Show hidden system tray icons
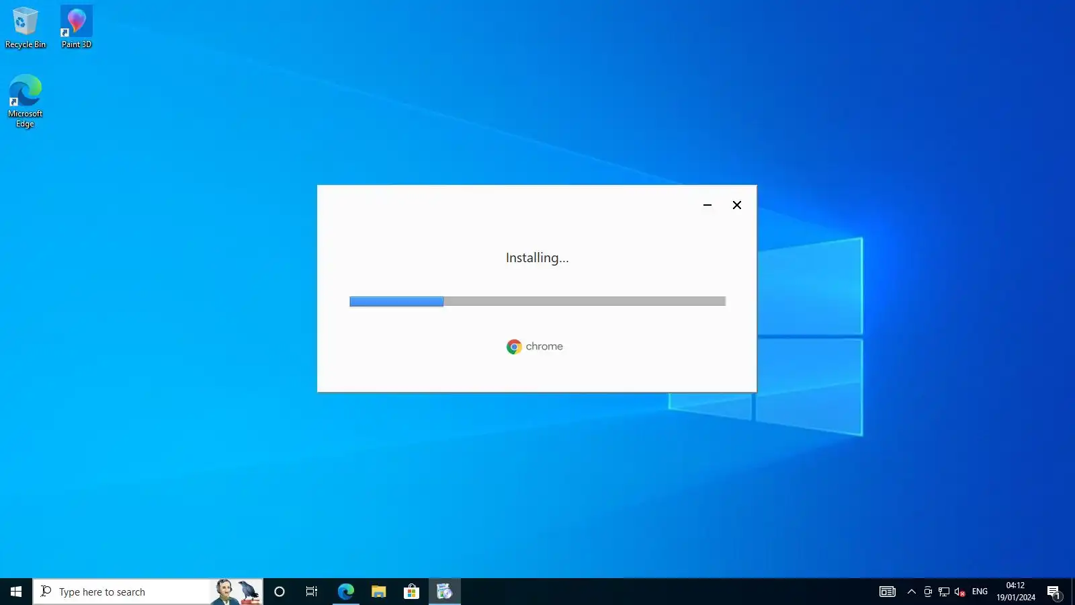This screenshot has height=605, width=1075. click(912, 592)
